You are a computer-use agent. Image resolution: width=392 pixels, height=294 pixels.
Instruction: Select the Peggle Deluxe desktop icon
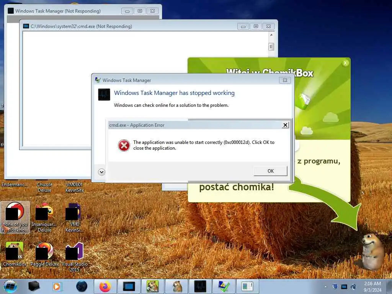45,254
